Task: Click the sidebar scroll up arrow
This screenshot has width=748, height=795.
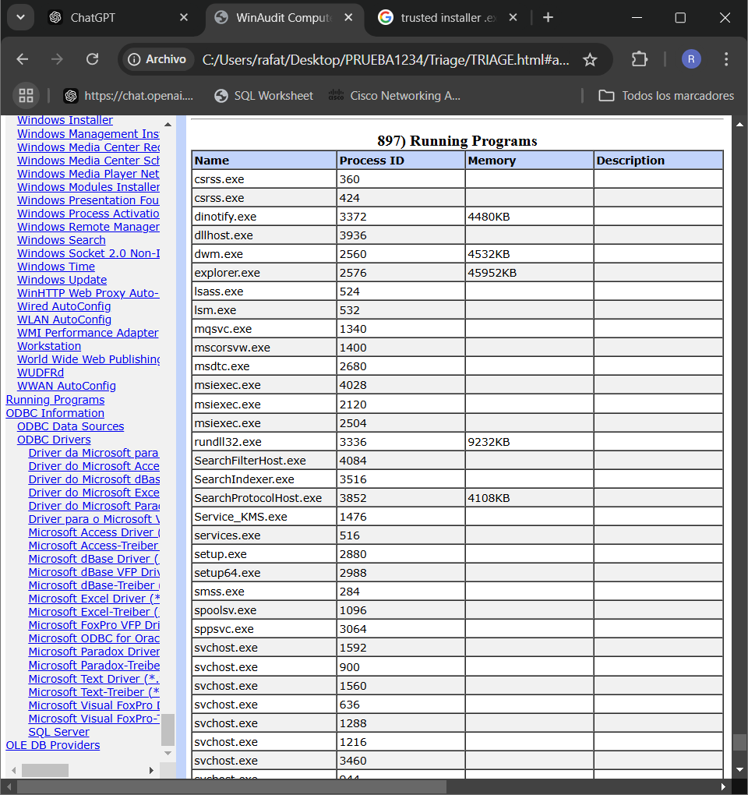Action: 168,124
